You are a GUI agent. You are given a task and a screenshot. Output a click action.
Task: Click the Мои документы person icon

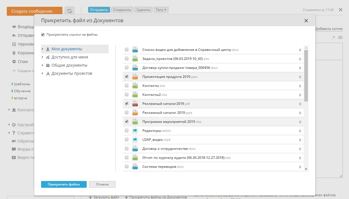[x=48, y=49]
